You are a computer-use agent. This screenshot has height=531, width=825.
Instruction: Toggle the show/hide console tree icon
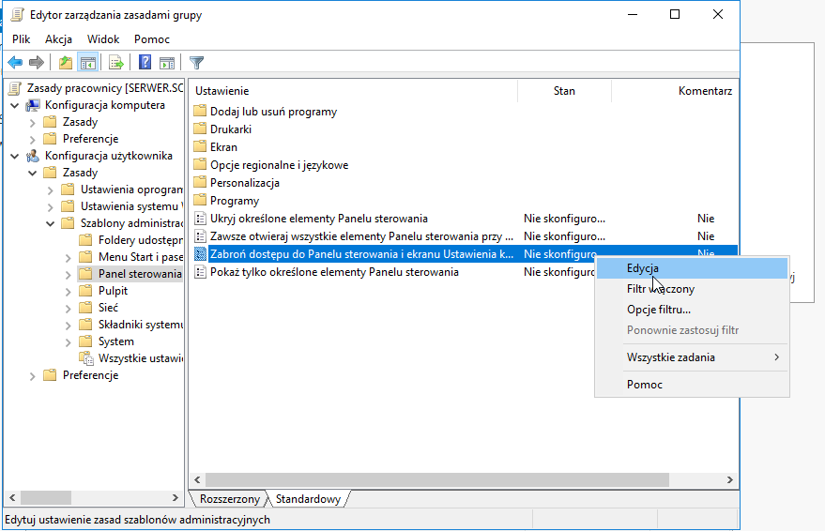tap(88, 63)
